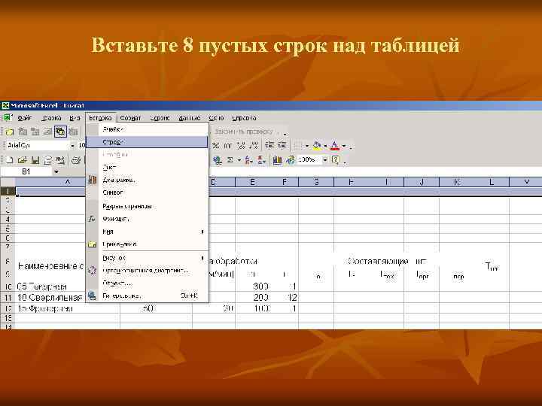Click the Decrease Decimal icon

[x=254, y=146]
